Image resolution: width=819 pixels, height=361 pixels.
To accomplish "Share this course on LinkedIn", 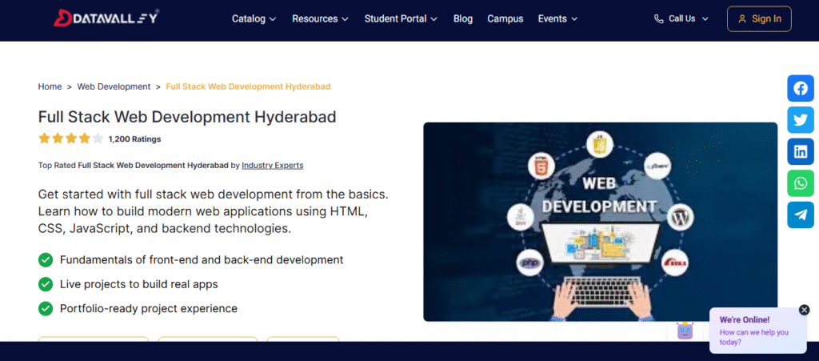I will pyautogui.click(x=800, y=150).
